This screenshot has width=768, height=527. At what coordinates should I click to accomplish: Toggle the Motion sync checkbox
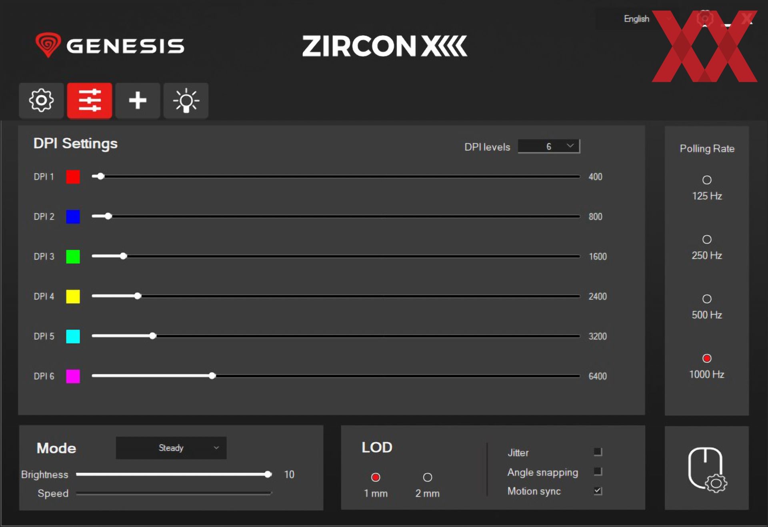click(x=598, y=491)
